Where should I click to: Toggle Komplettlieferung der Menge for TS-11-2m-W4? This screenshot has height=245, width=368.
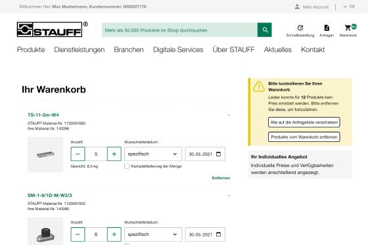point(127,166)
